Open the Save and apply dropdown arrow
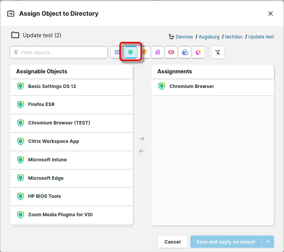284x252 pixels. pos(267,242)
